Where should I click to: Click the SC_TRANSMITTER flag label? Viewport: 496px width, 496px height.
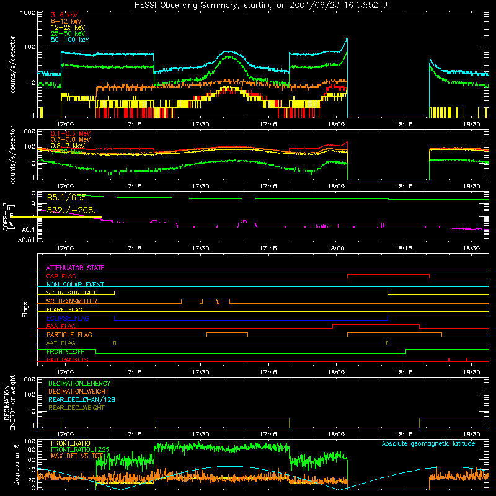(72, 301)
